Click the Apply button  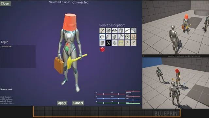(x=62, y=103)
